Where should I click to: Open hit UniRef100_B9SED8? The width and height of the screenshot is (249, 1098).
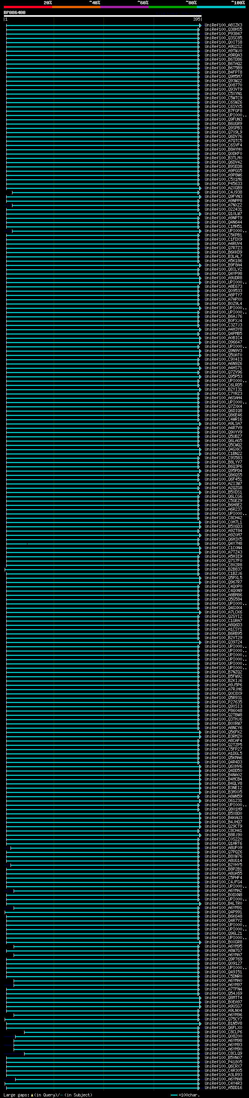[x=223, y=167]
